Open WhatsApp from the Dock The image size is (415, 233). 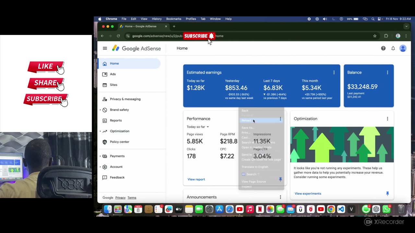tap(386, 209)
